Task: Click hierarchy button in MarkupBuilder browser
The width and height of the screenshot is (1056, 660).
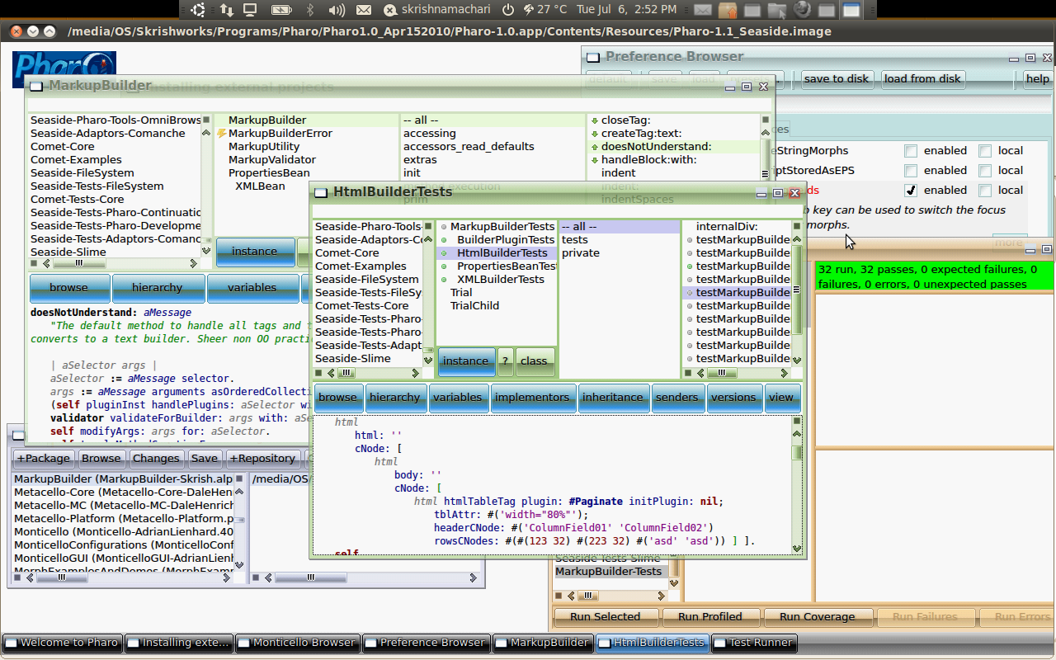Action: (x=158, y=288)
